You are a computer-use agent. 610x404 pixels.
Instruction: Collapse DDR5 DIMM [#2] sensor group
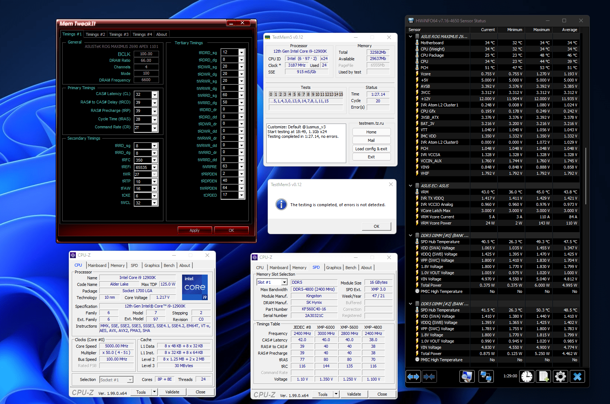(x=411, y=304)
